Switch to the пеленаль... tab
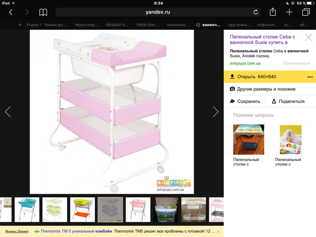This screenshot has height=237, width=316. 178,25
